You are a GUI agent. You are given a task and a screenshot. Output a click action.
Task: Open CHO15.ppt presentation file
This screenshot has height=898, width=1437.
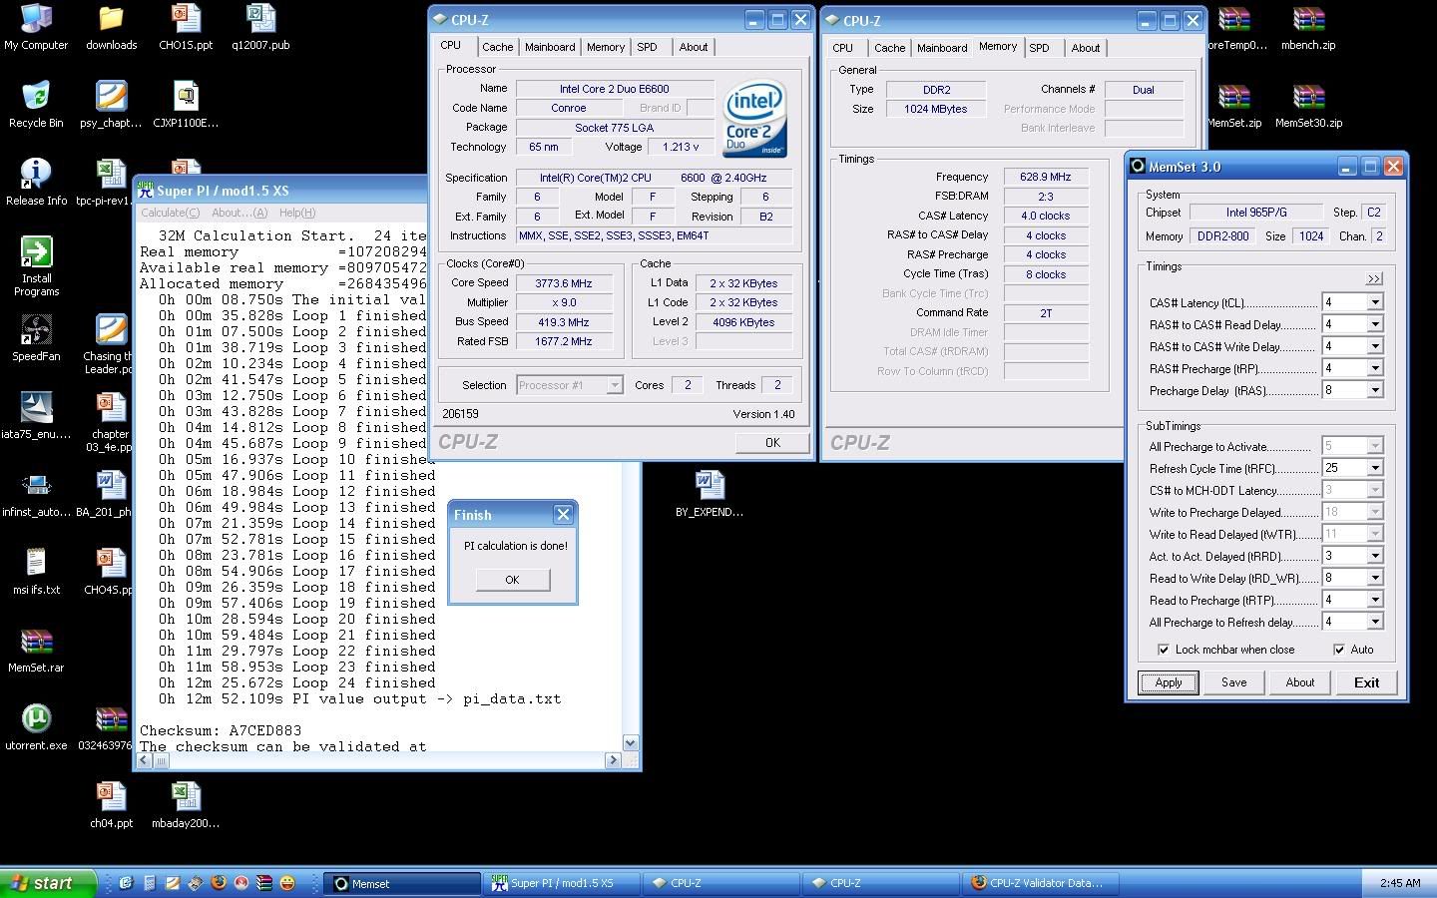[186, 28]
